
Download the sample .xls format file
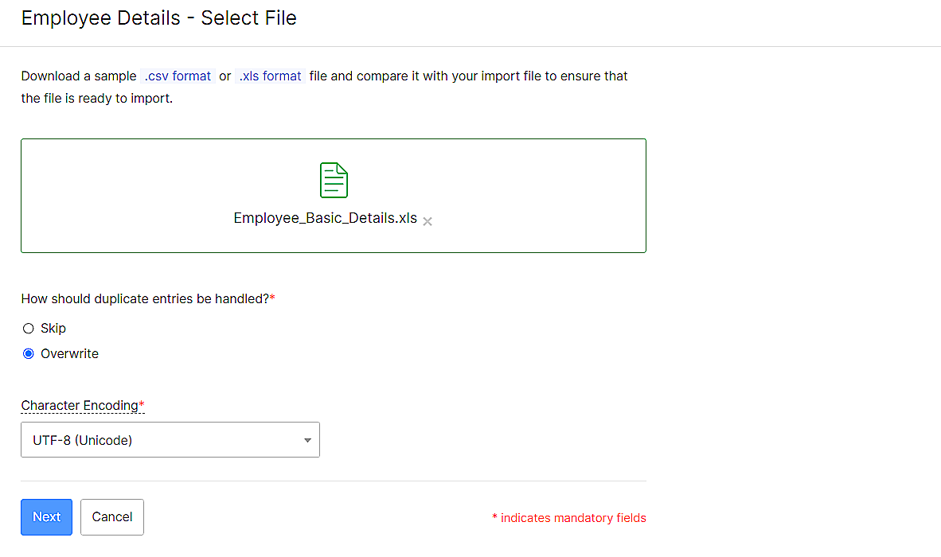pyautogui.click(x=270, y=76)
